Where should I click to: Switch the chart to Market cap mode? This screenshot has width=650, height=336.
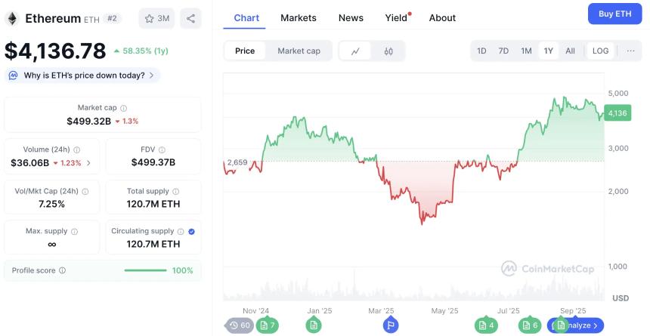(x=299, y=51)
